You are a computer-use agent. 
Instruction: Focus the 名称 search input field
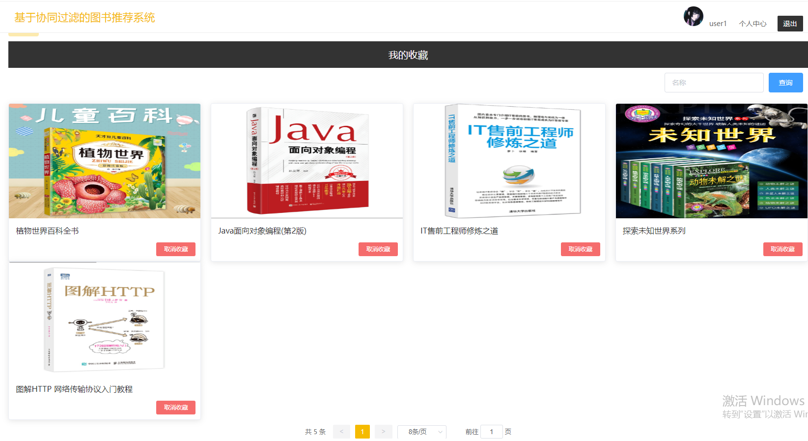(714, 83)
